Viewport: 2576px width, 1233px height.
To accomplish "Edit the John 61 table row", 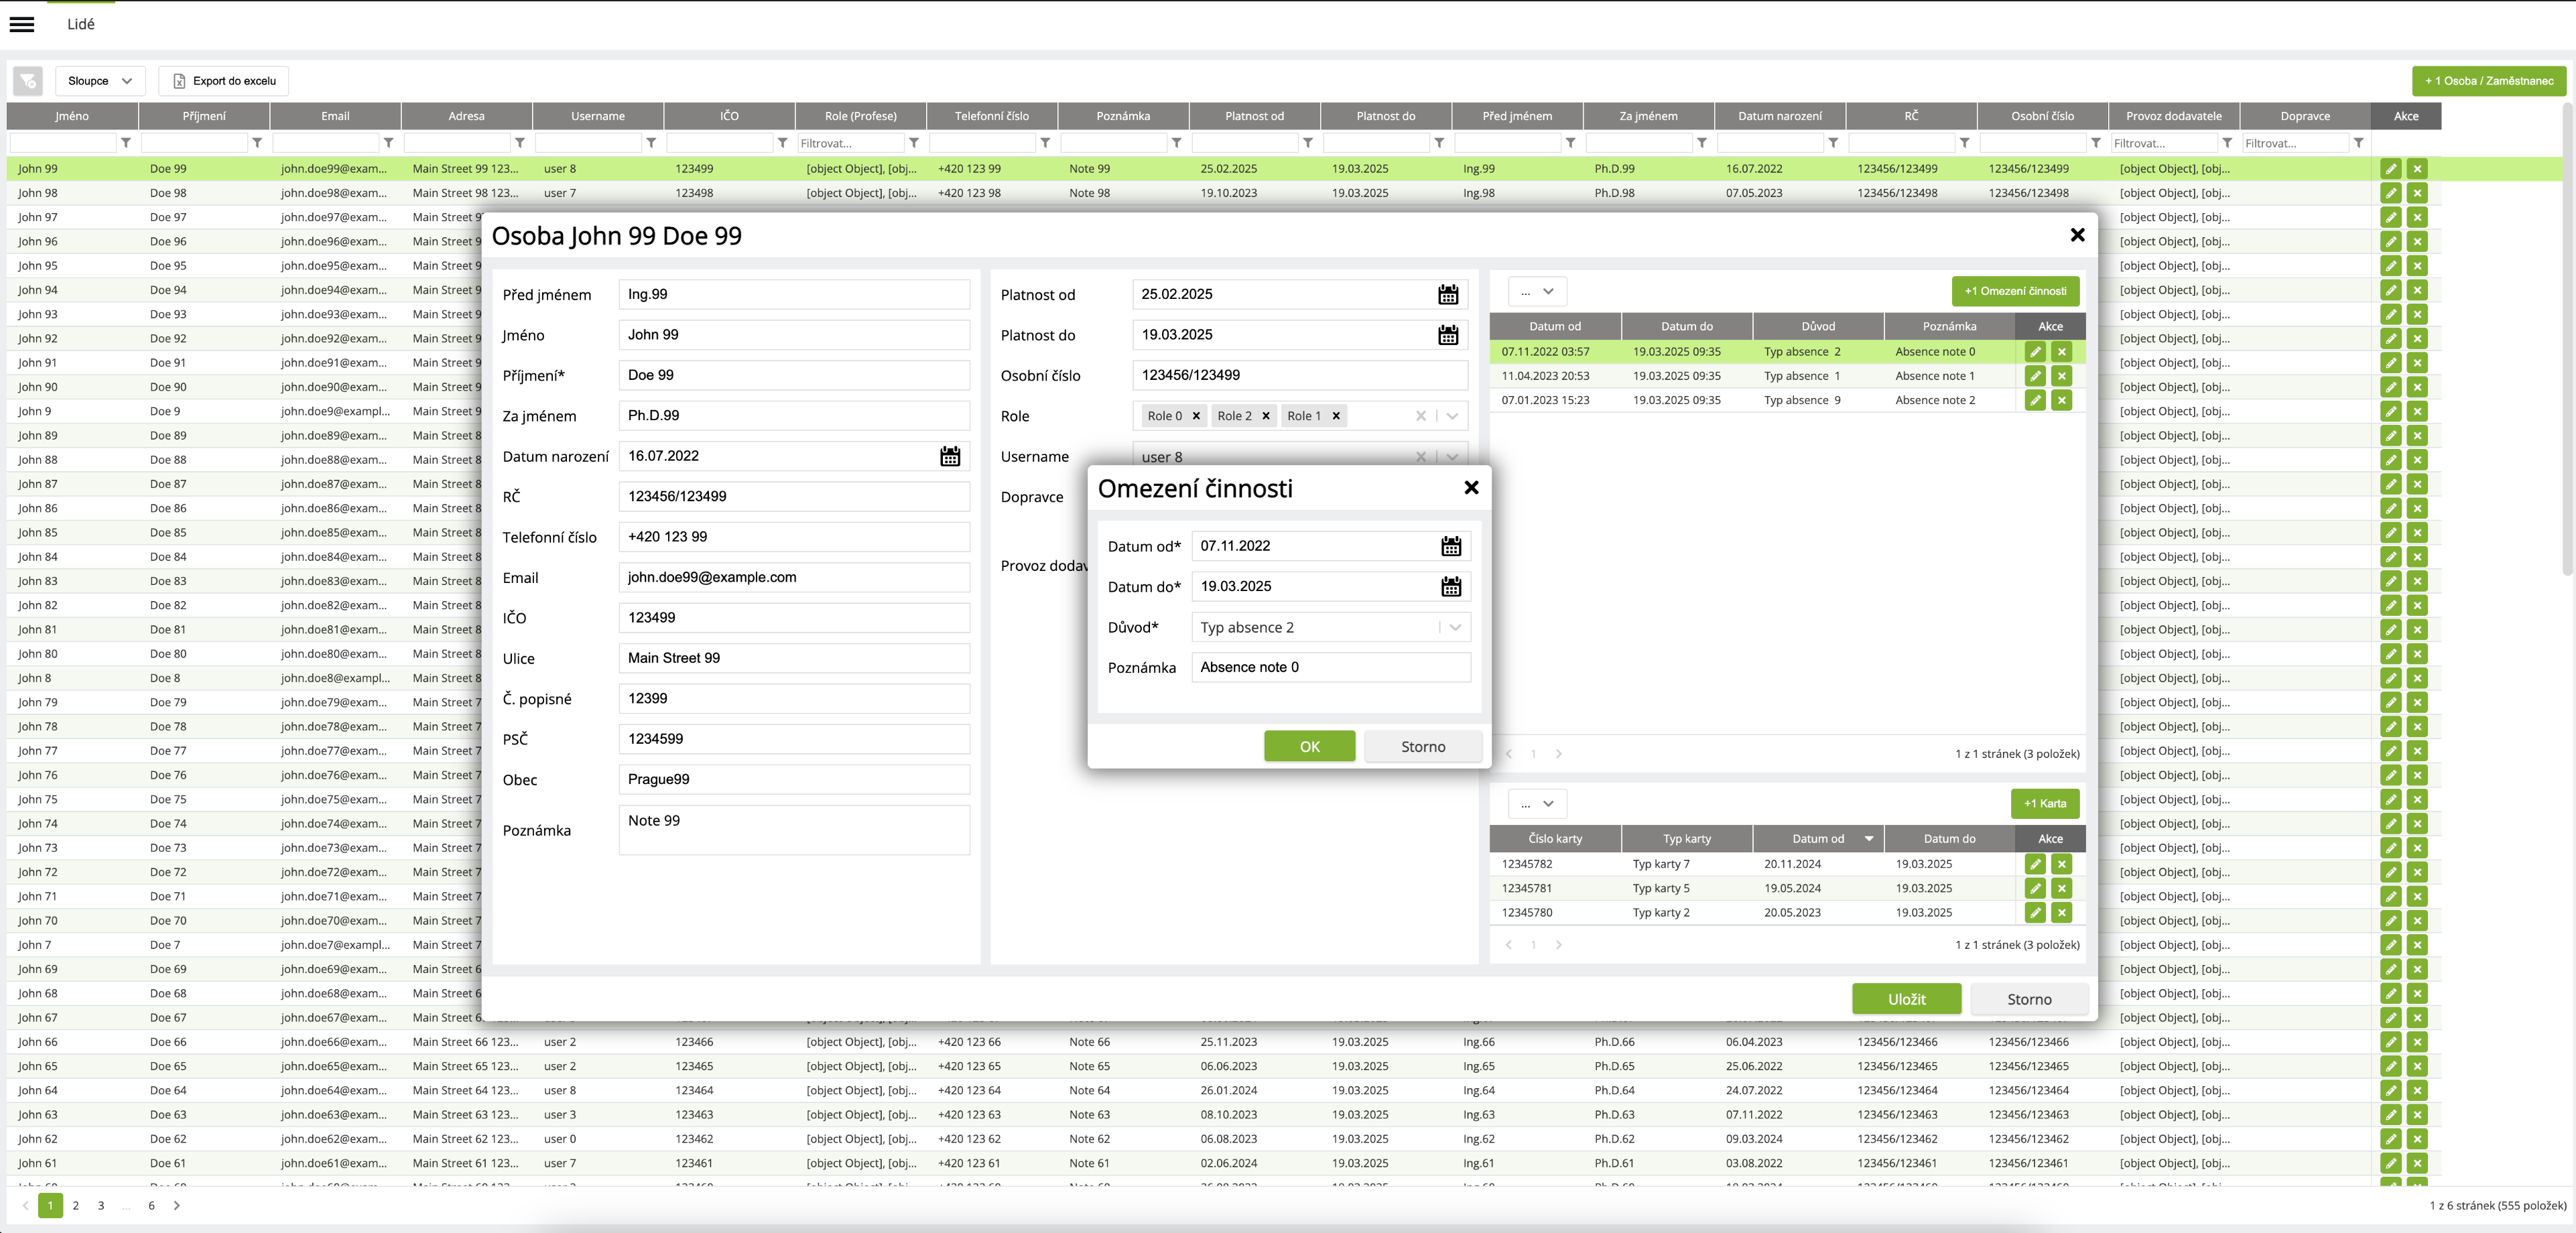I will pyautogui.click(x=2390, y=1163).
